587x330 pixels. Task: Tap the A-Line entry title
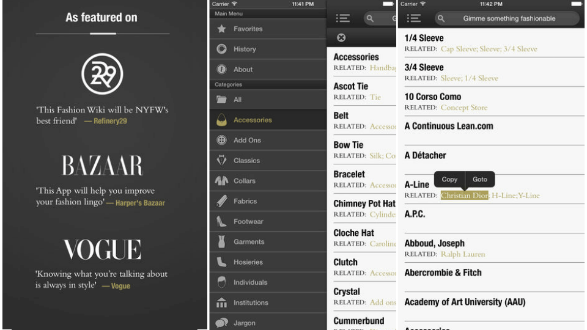coord(416,185)
